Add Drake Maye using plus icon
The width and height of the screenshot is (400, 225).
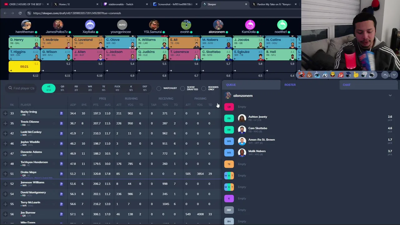(5, 174)
